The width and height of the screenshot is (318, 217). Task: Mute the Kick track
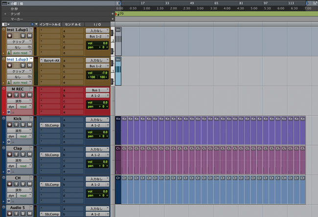(x=30, y=125)
